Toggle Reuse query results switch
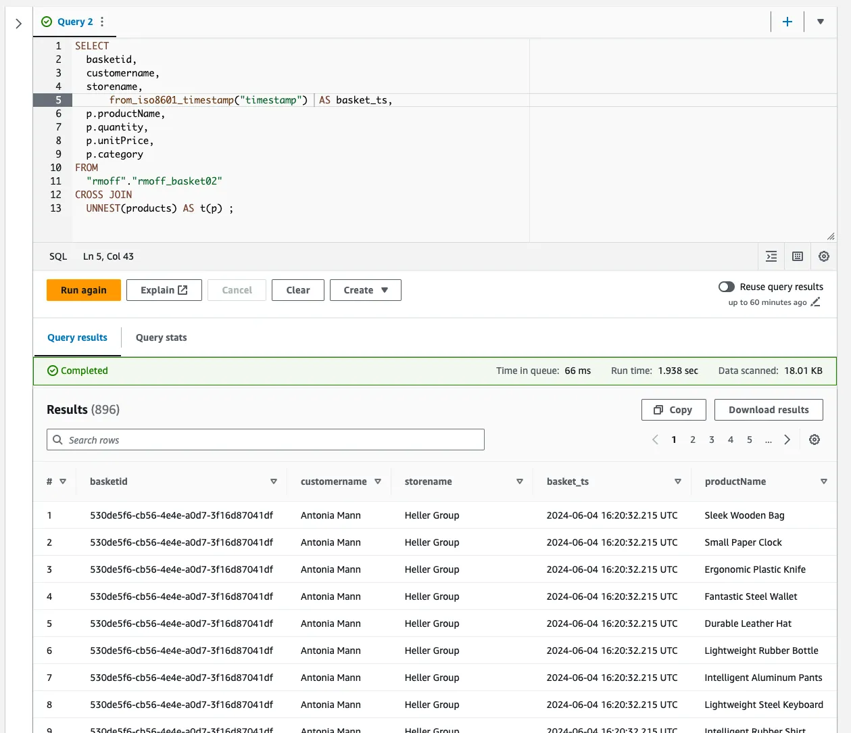This screenshot has width=851, height=733. 727,287
